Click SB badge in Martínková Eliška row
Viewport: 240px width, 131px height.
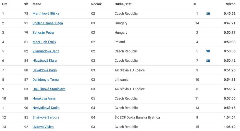208,14
